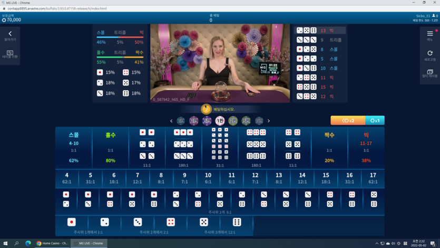Bet on any triple 31:1
Viewport: 440px width, 248px height.
[x=220, y=148]
